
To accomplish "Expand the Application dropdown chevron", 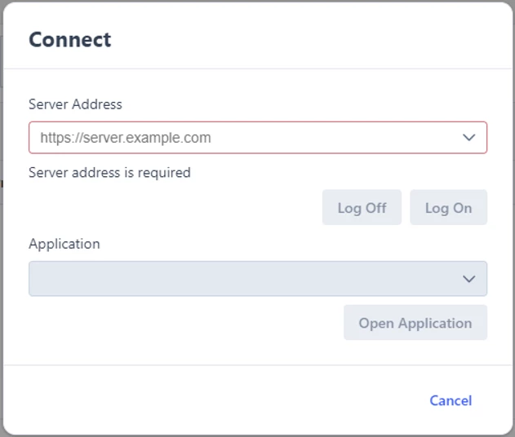I will click(468, 279).
